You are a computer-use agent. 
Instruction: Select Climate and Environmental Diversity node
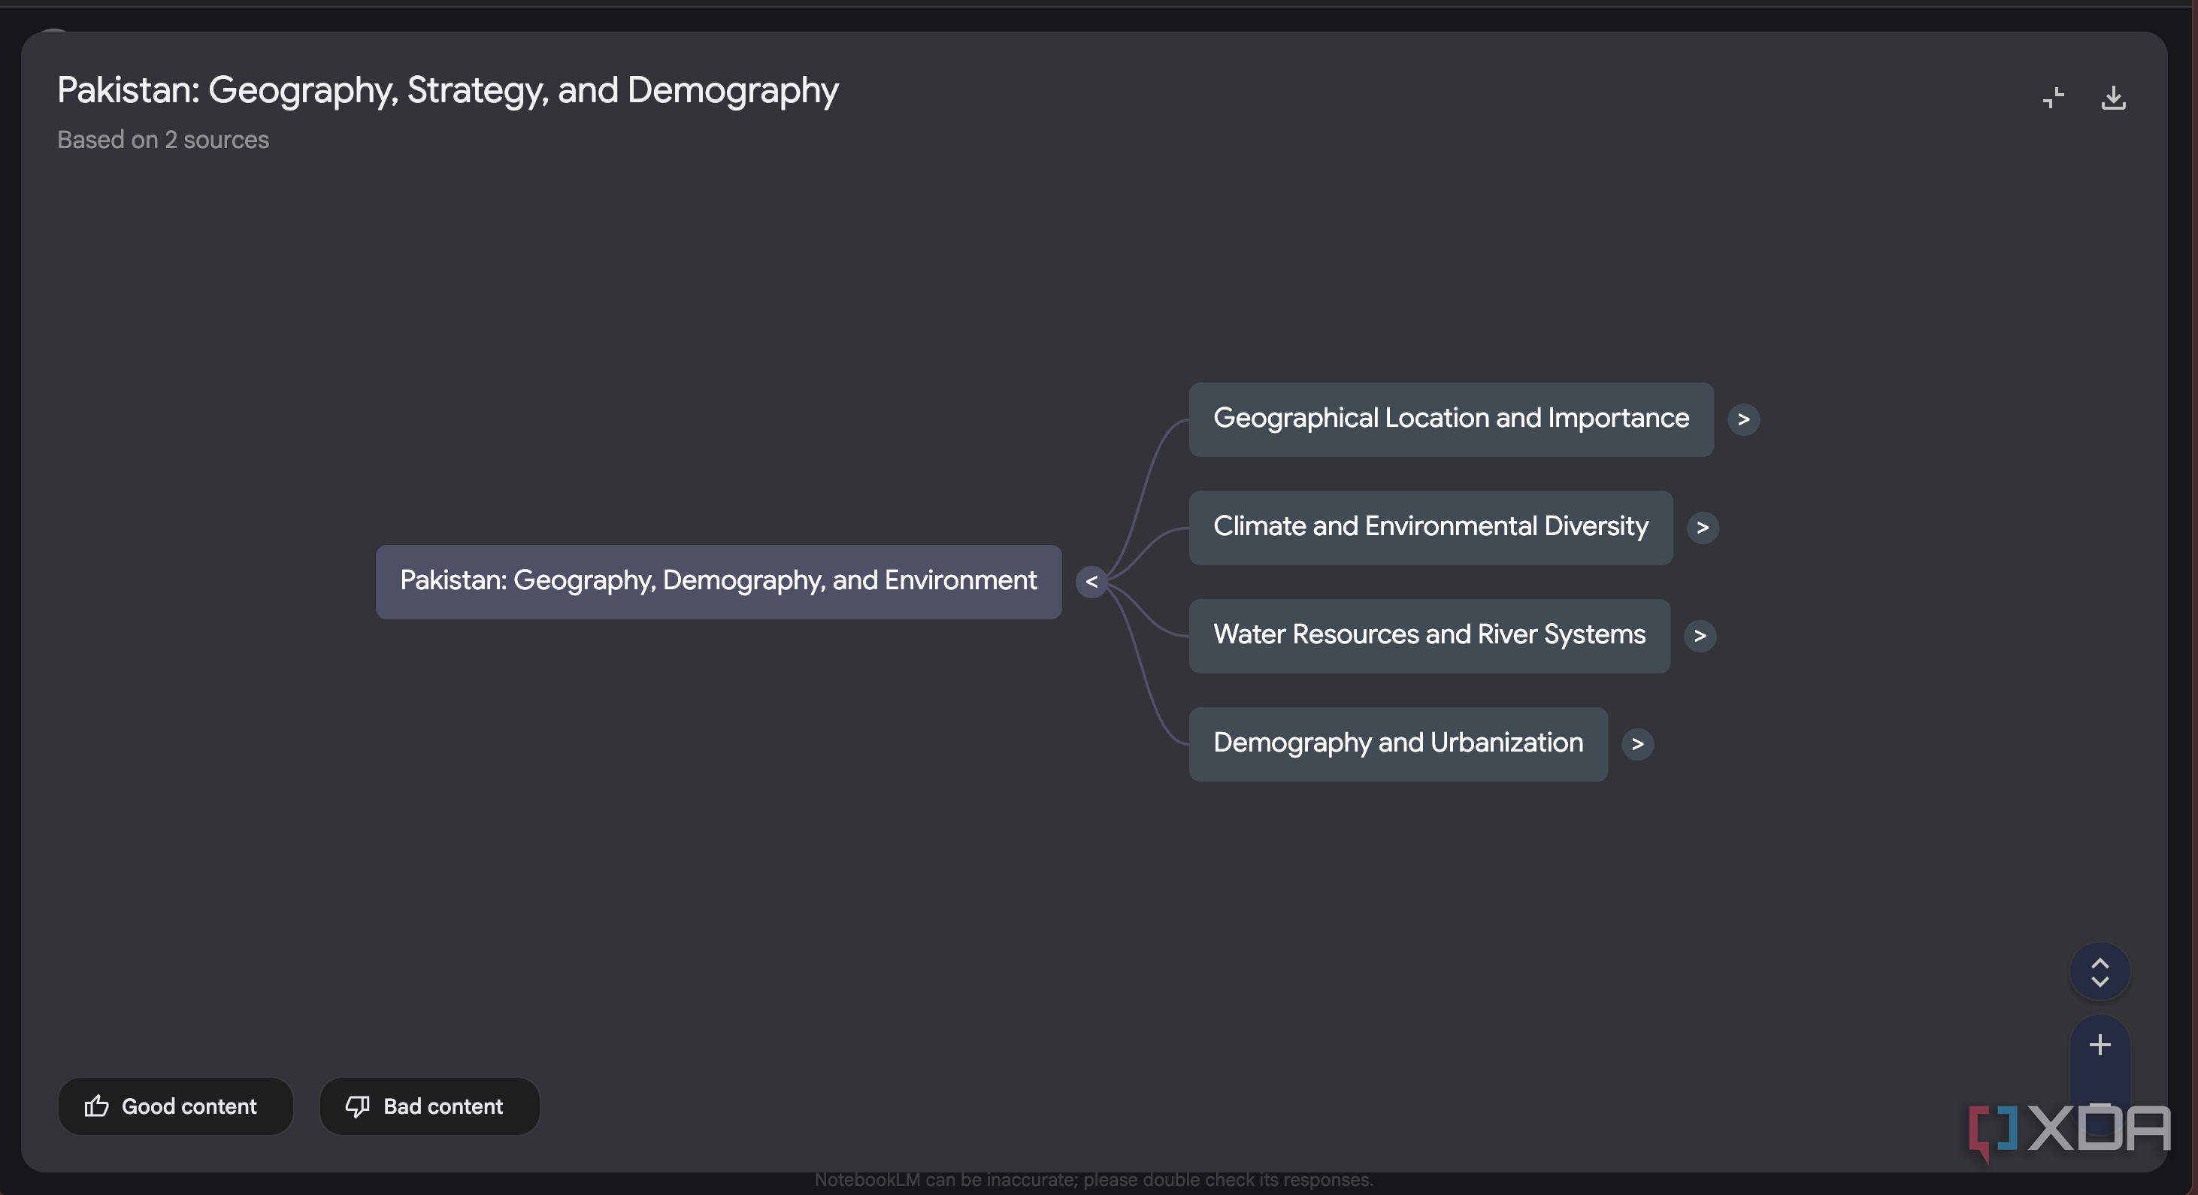point(1430,528)
